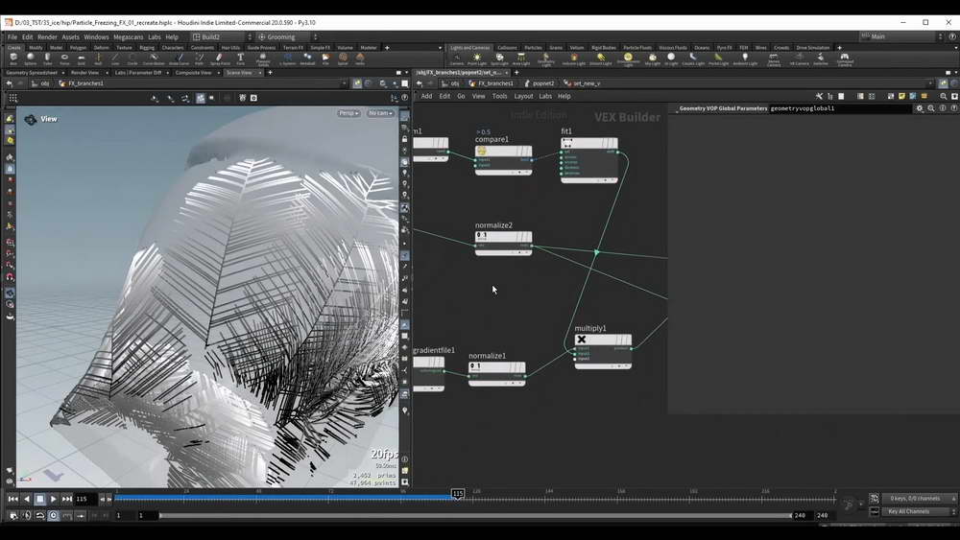Add a Distant Light from shelf

coord(601,59)
